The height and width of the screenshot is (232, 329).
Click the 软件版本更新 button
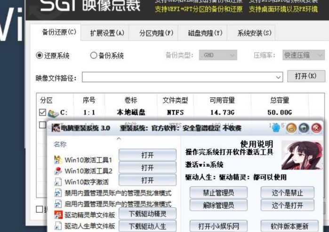(289, 226)
